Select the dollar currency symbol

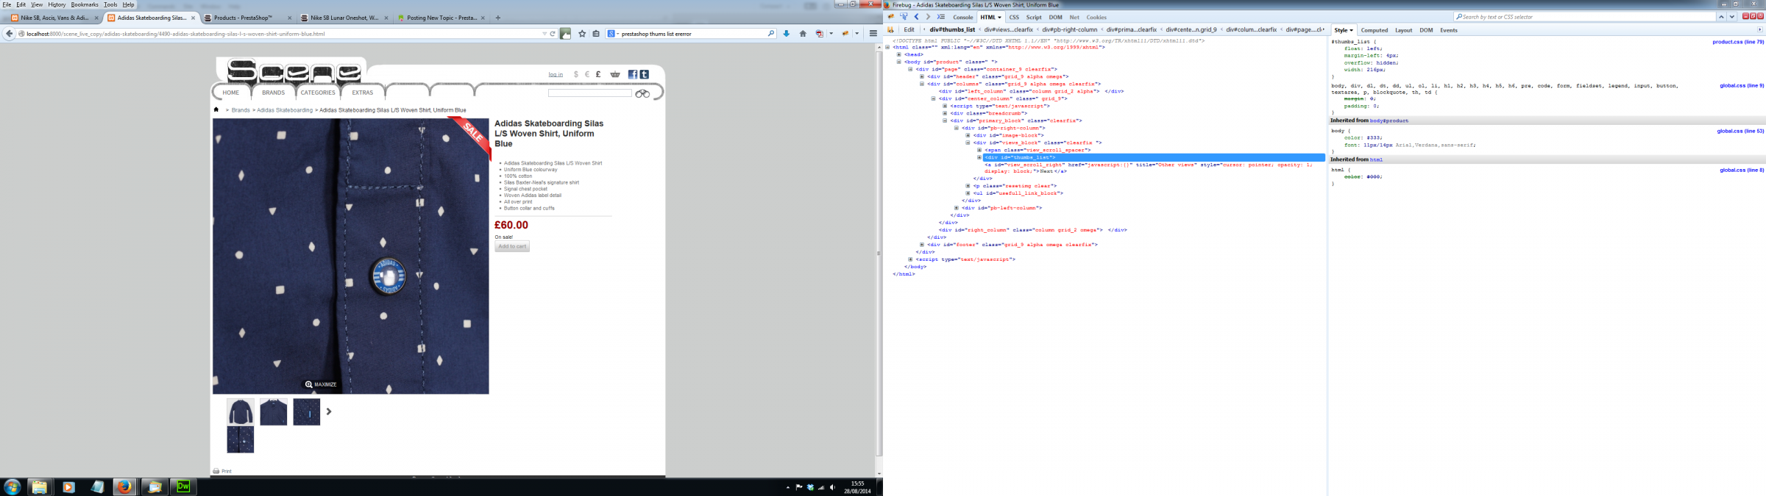tap(576, 74)
